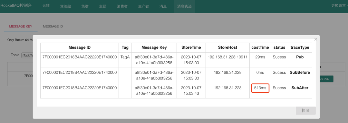The image size is (348, 123).
Task: Open the 主题 topic page
Action: click(x=103, y=6)
